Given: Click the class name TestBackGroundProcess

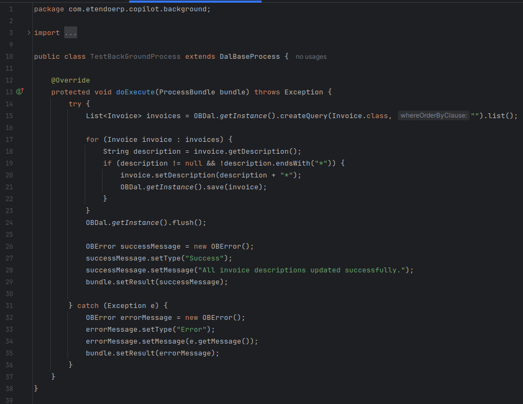Looking at the screenshot, I should 135,57.
